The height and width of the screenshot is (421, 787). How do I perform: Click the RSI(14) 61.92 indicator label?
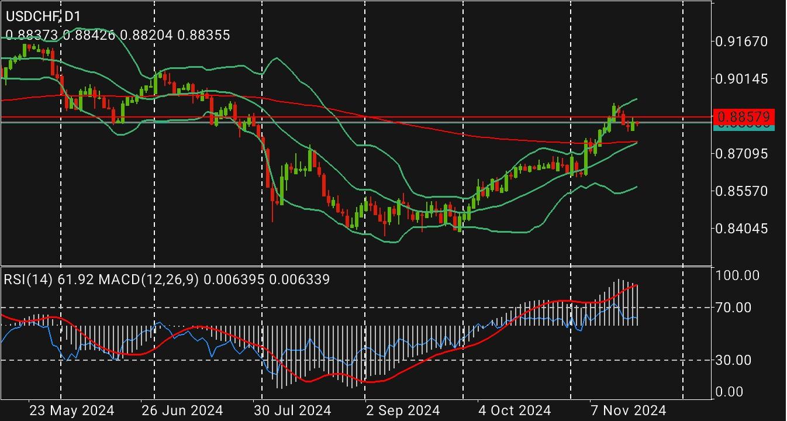[x=49, y=279]
